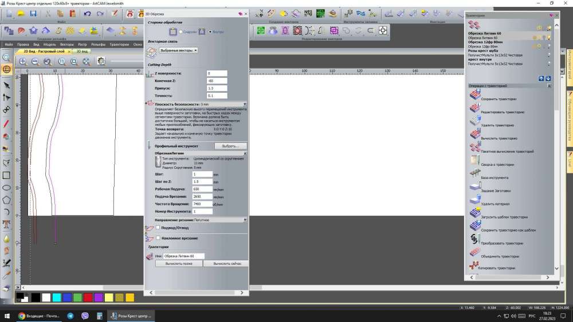This screenshot has width=573, height=322.
Task: Pick the red color swatch in palette
Action: pos(88,297)
